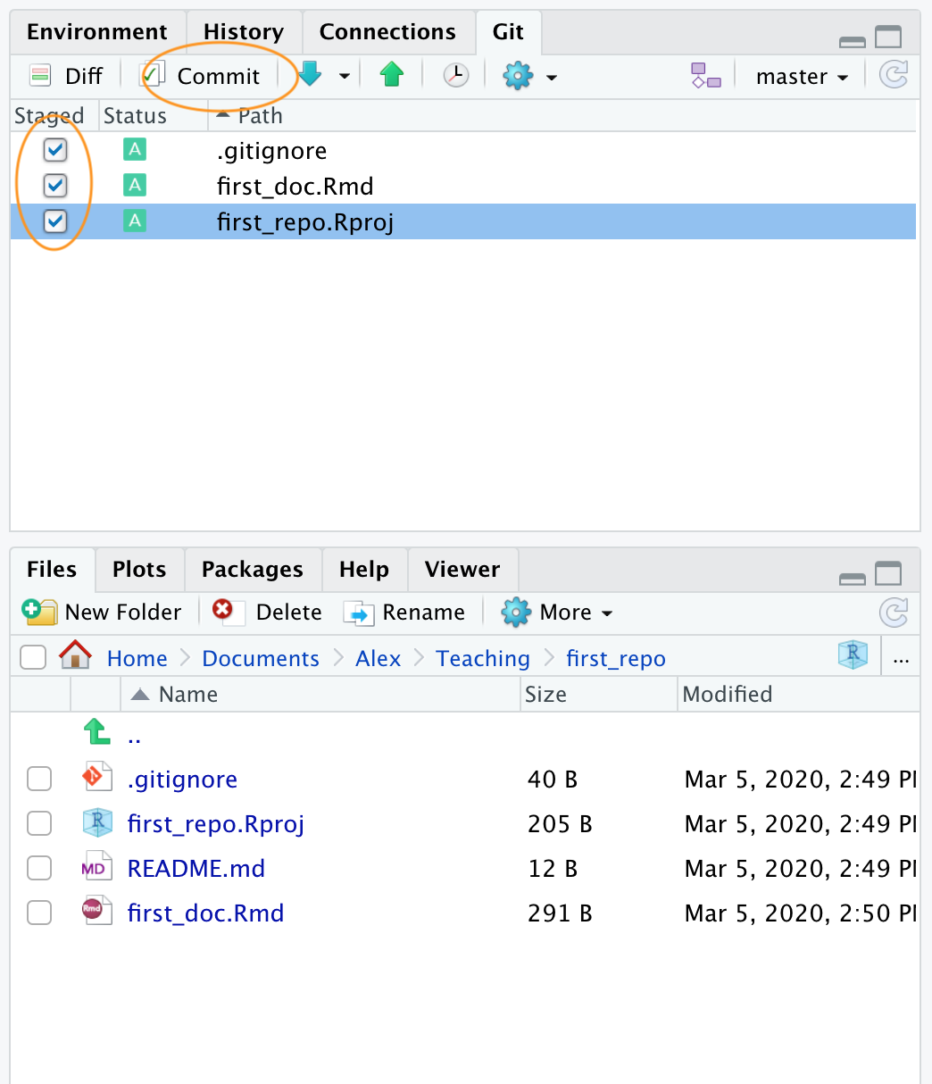
Task: Uncheck staged box for first_doc.Rmd
Action: [55, 186]
